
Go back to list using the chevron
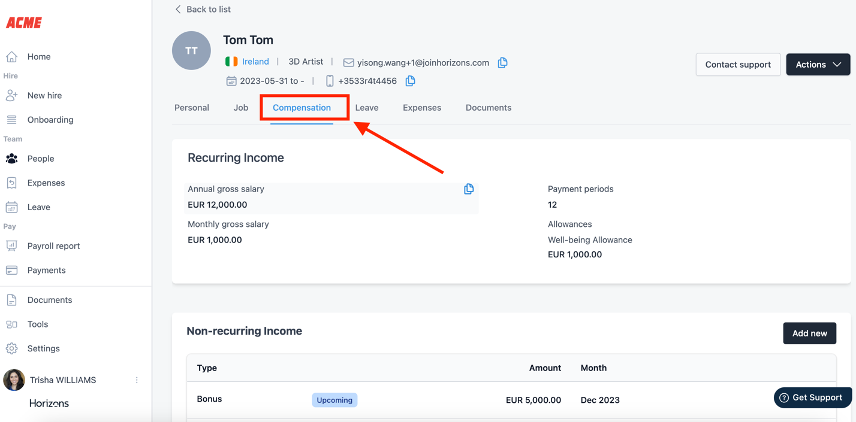(x=178, y=10)
